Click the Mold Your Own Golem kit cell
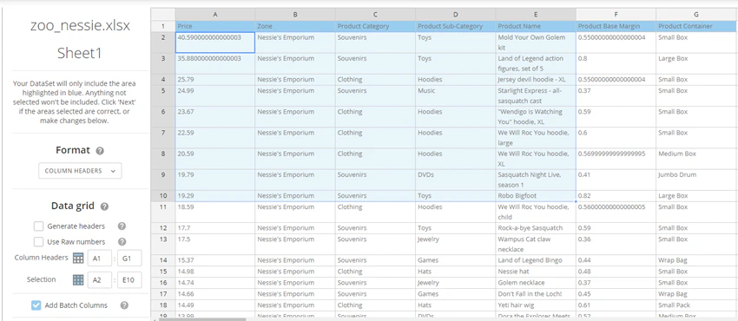This screenshot has width=738, height=321. pyautogui.click(x=536, y=43)
